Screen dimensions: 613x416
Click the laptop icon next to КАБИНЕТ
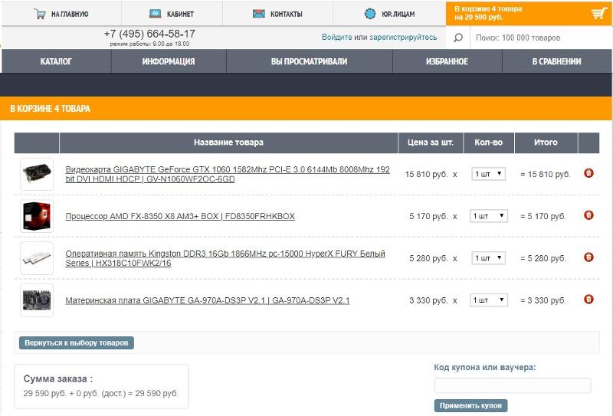click(x=156, y=14)
